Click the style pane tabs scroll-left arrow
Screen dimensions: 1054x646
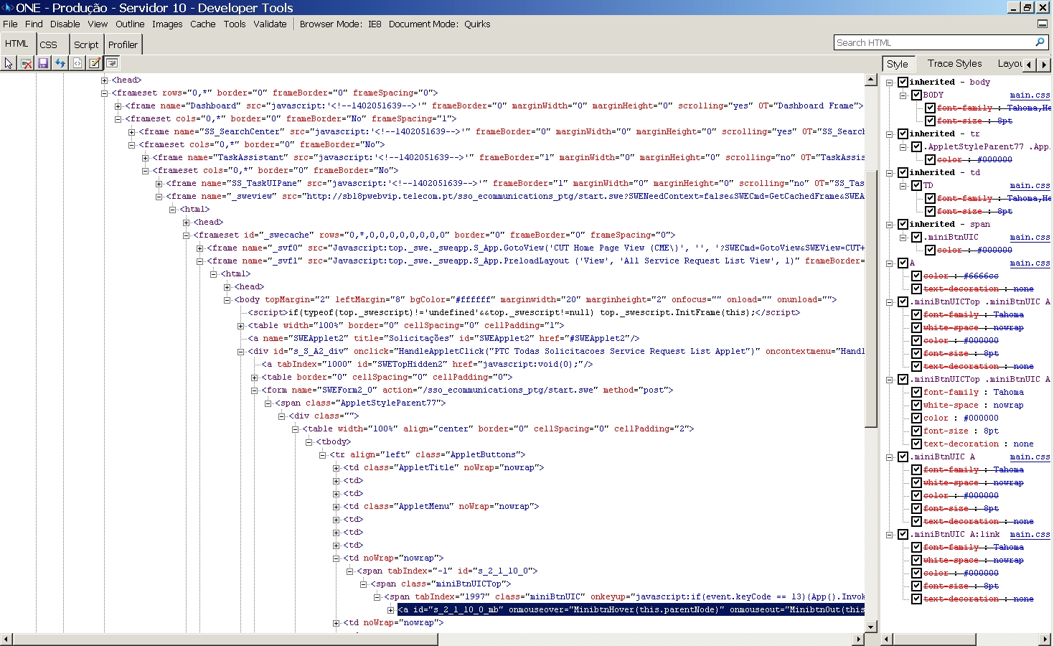1029,64
